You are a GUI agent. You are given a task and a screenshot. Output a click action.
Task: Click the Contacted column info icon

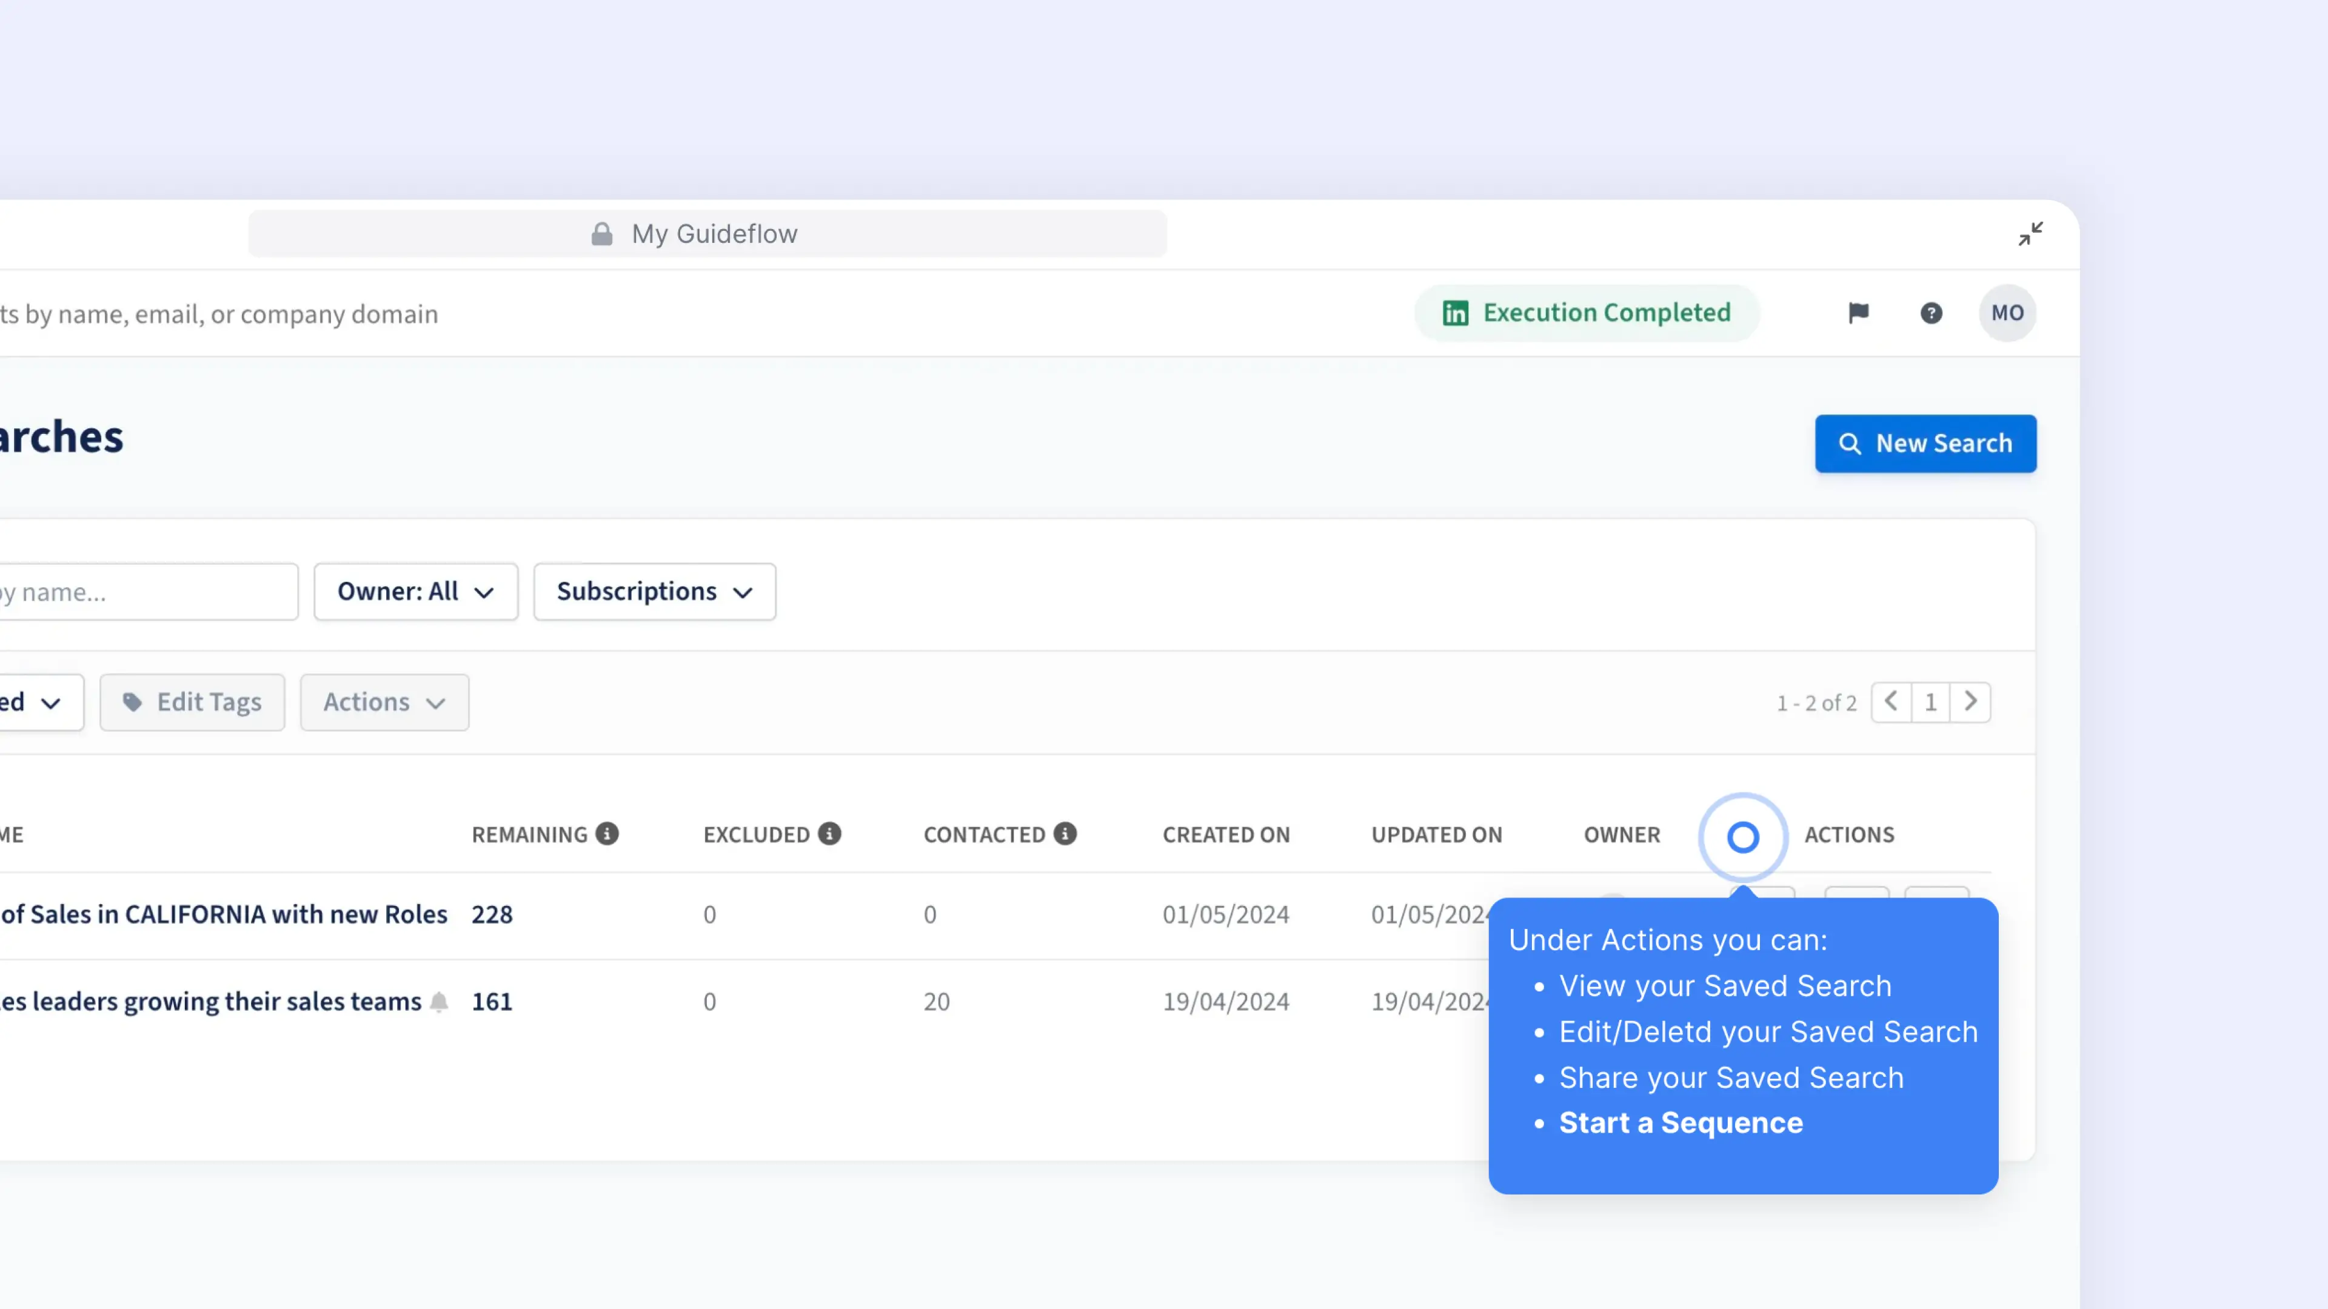tap(1066, 834)
